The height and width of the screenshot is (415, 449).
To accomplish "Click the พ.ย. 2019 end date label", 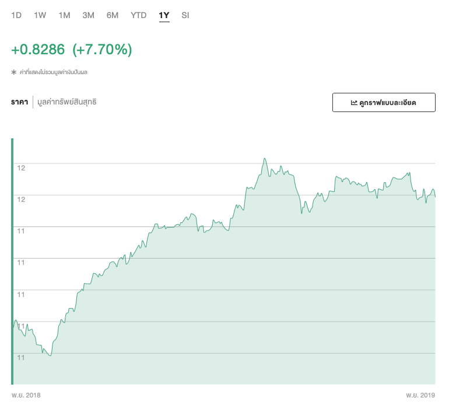I will pos(420,395).
